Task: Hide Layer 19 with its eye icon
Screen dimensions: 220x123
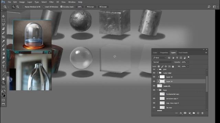Action: coord(154,77)
